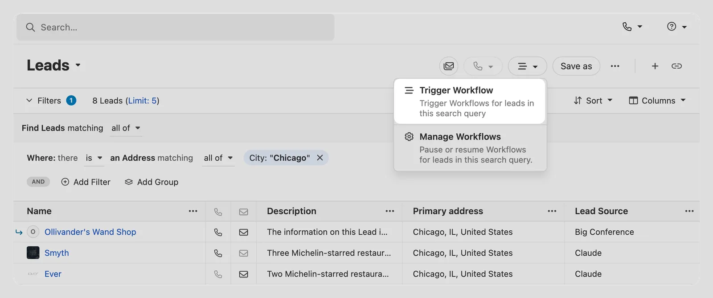Screen dimensions: 713x298
Task: Open the 'is' condition dropdown
Action: coord(94,158)
